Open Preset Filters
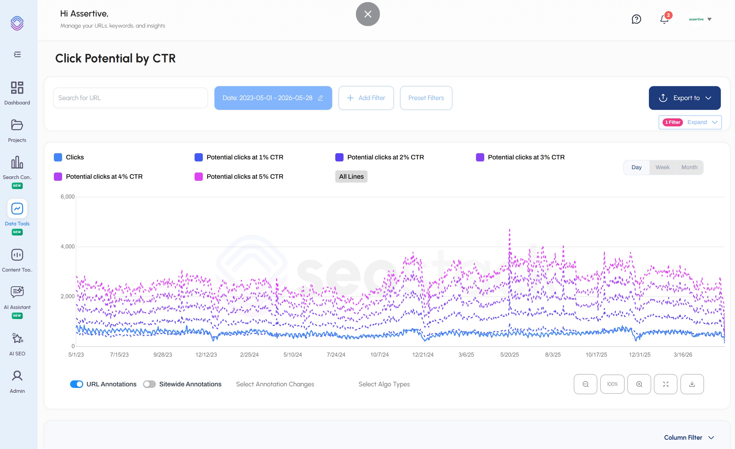Viewport: 735px width, 449px height. point(426,98)
